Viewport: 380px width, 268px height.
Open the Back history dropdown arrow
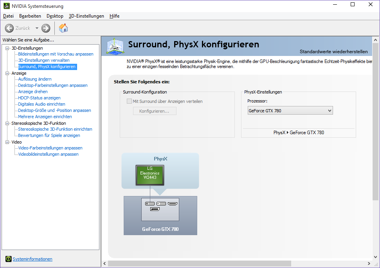click(37, 28)
